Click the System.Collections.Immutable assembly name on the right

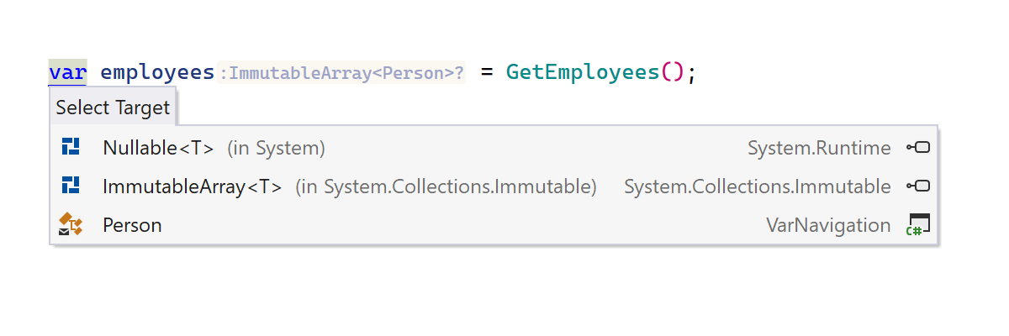(757, 186)
